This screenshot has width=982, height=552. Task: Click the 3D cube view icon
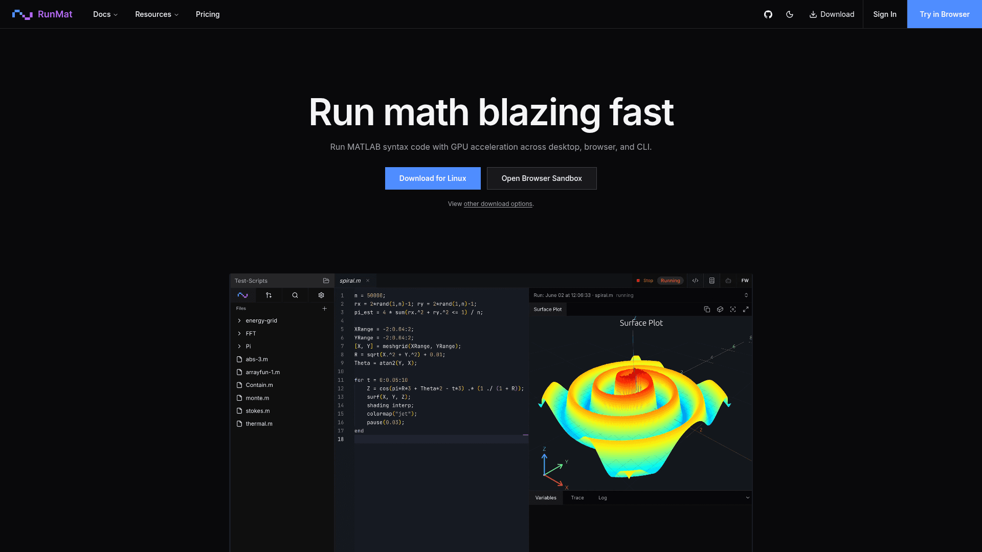pyautogui.click(x=720, y=309)
